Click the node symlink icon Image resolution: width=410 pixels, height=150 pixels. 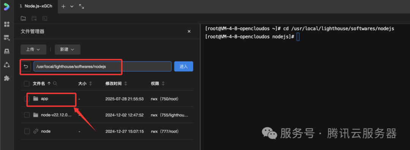coord(36,131)
